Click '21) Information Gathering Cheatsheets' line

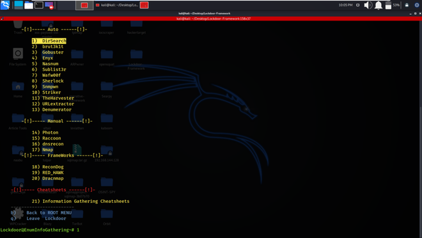(x=81, y=201)
